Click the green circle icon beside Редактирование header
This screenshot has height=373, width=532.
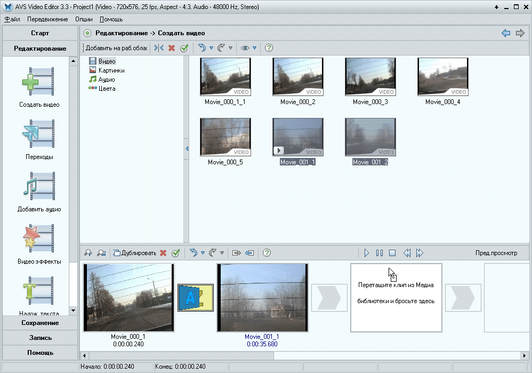coord(87,33)
